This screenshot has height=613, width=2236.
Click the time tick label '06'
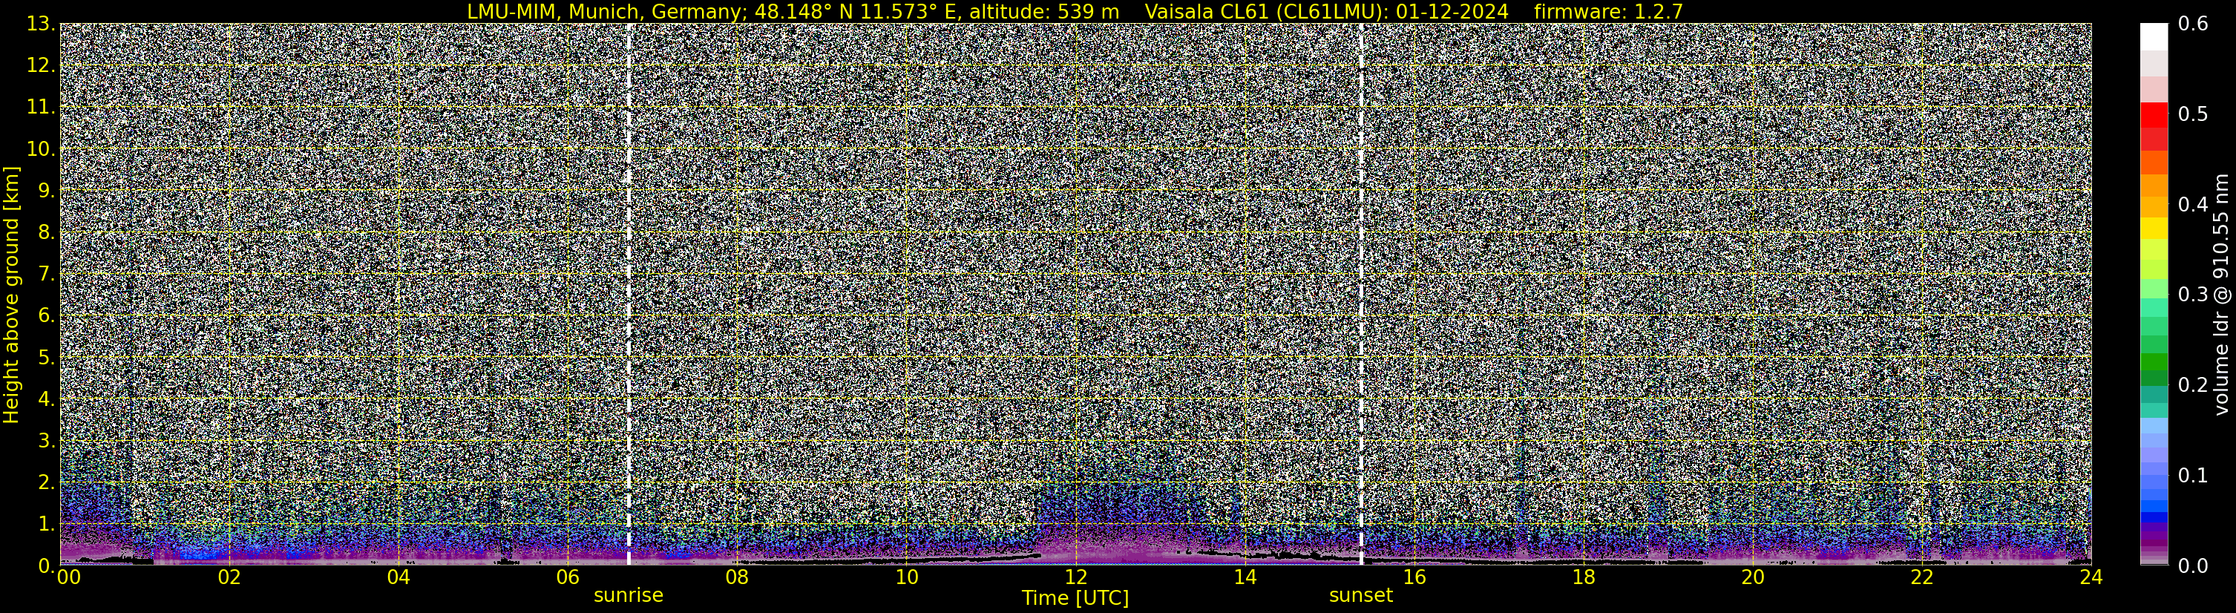point(568,577)
